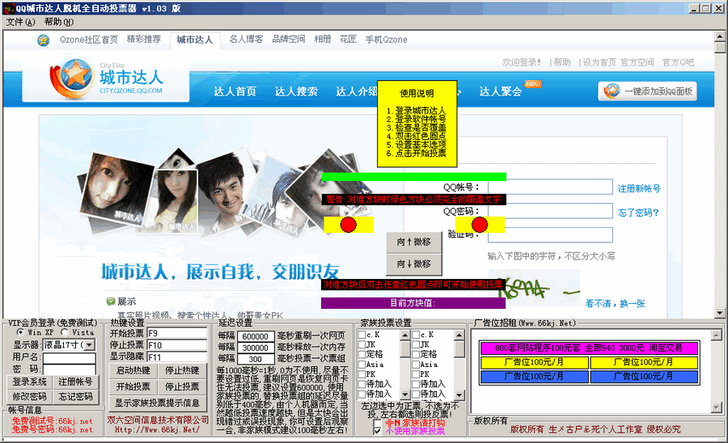
Task: Click 看不清，换一张 captcha refresh link
Action: pos(616,304)
